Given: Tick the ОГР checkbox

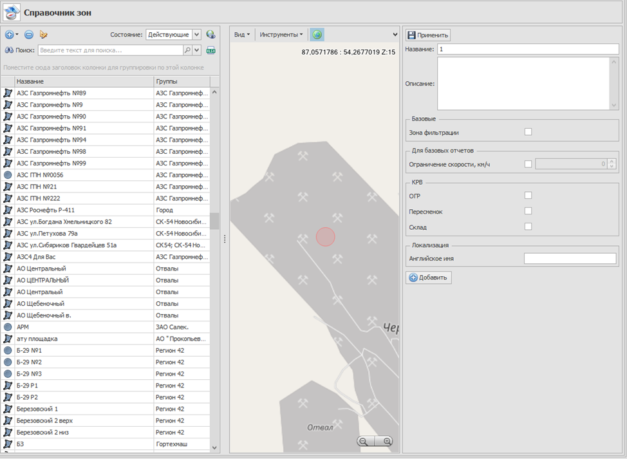Looking at the screenshot, I should click(528, 196).
